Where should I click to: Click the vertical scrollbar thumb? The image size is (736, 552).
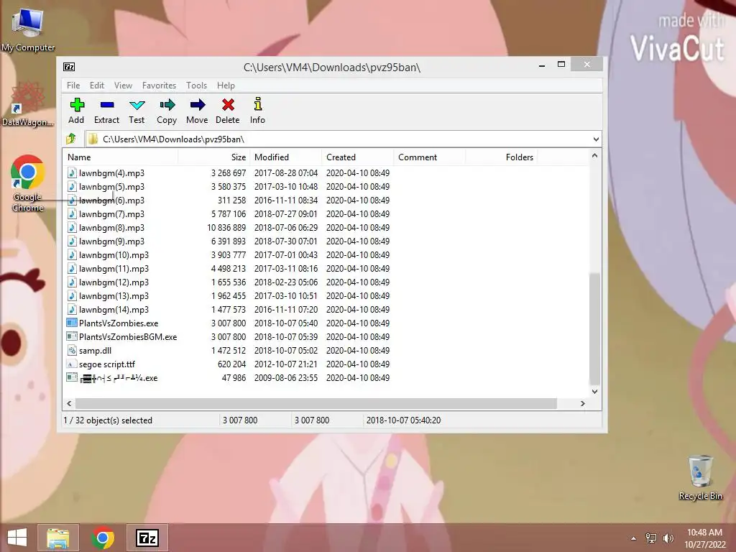594,328
